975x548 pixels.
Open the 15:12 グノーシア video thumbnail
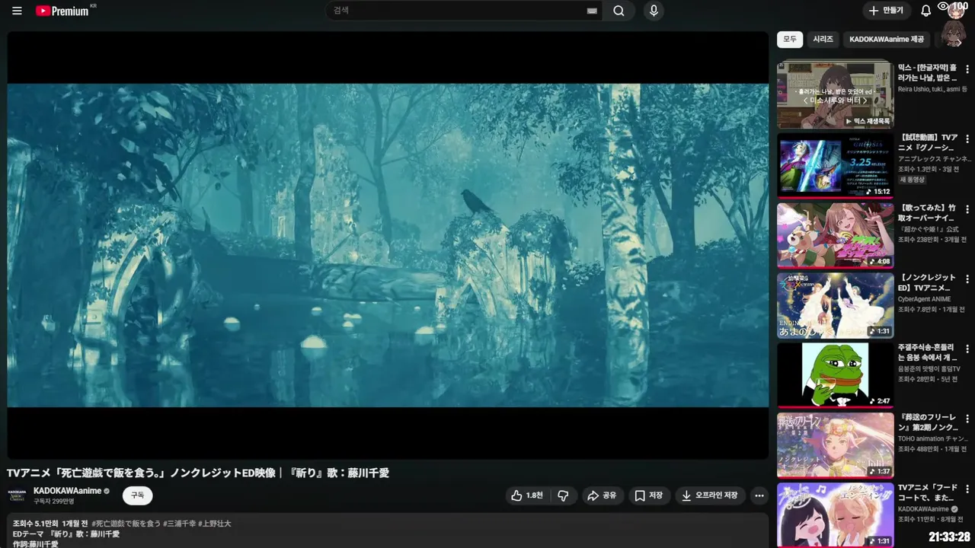[835, 164]
